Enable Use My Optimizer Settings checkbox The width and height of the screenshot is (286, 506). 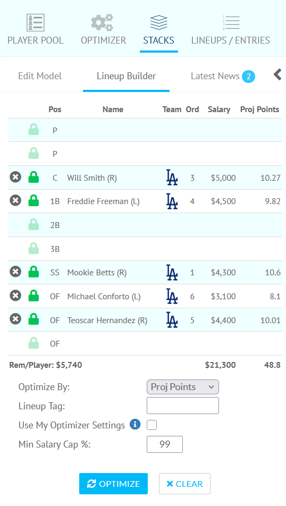pos(152,425)
